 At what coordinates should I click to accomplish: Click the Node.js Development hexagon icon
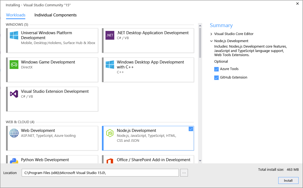tap(110, 133)
